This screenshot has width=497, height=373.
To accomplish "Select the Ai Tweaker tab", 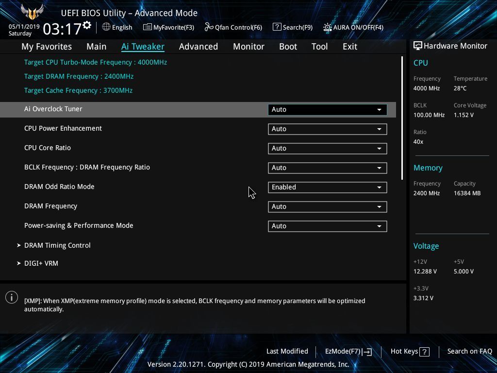I will point(143,47).
